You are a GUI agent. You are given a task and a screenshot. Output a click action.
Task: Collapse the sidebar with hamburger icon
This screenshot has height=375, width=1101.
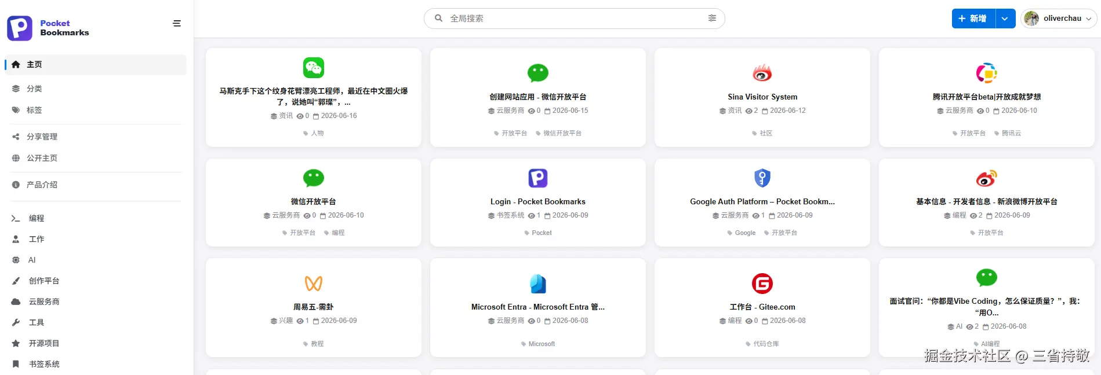coord(177,24)
